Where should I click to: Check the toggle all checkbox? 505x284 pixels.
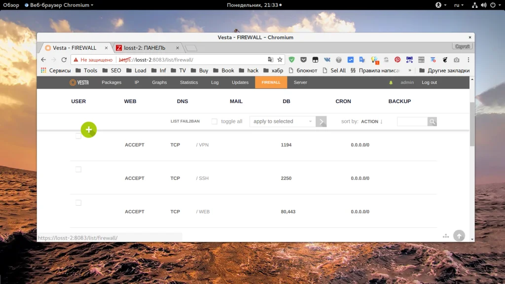[214, 121]
